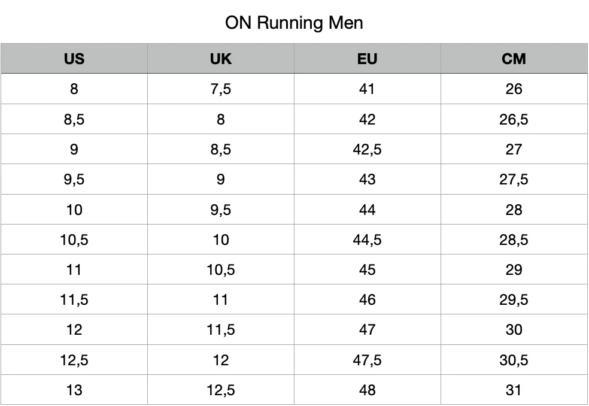589x406 pixels.
Task: Click the ON Running Men title
Action: pos(294,23)
